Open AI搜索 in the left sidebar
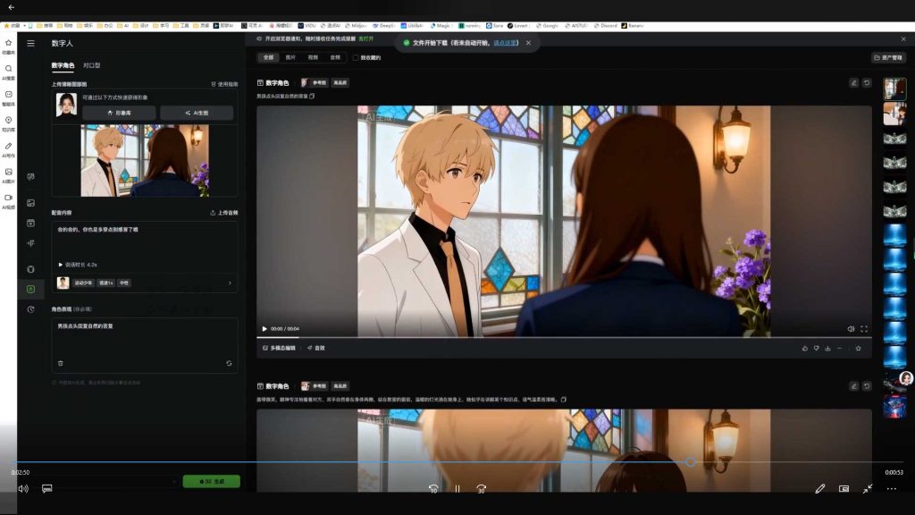This screenshot has width=915, height=515. point(8,71)
